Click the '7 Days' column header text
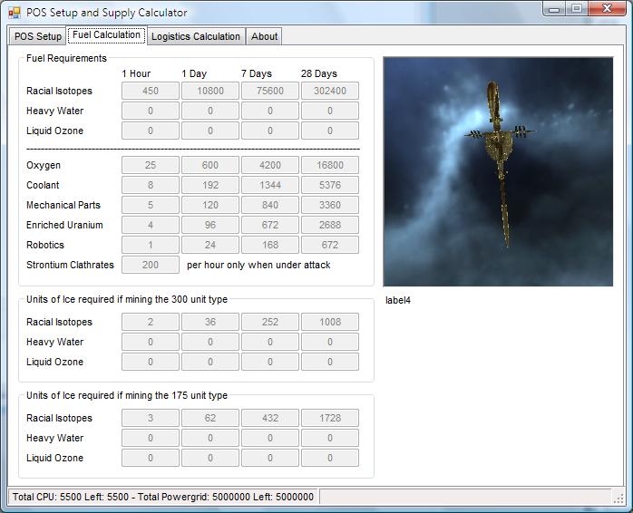The width and height of the screenshot is (633, 513). 257,73
